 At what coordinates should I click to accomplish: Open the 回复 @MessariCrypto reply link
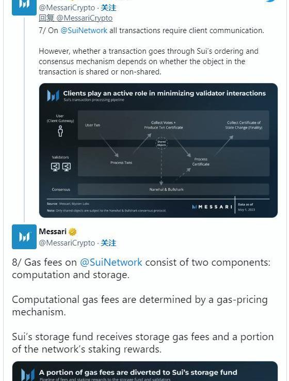pyautogui.click(x=76, y=18)
